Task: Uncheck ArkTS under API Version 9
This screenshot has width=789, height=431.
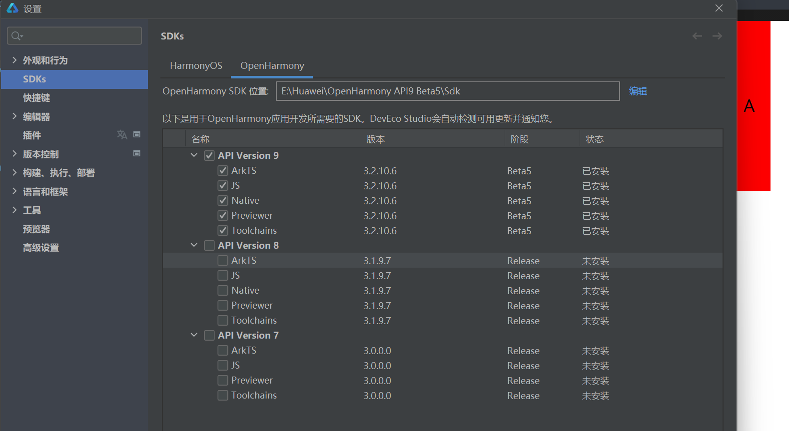Action: tap(223, 170)
